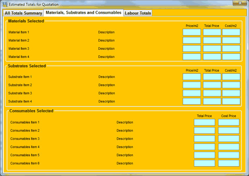Focus Price/m2 field for Material Item 4
The width and height of the screenshot is (249, 176).
click(192, 57)
